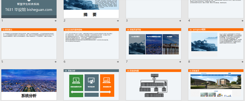Select the 摘要 abstract slide thumbnail
Screen dimensions: 245x101
pyautogui.click(x=91, y=9)
